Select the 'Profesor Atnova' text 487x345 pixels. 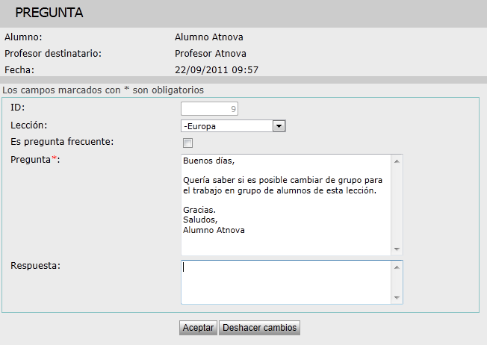211,54
